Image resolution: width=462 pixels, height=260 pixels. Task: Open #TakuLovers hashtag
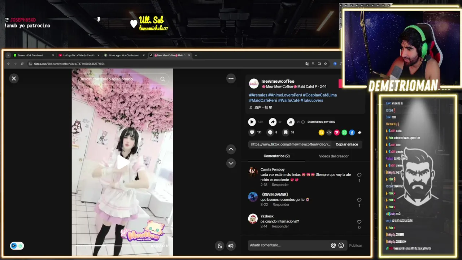tap(312, 100)
